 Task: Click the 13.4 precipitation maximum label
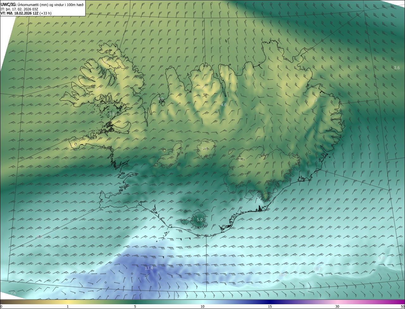point(149,268)
